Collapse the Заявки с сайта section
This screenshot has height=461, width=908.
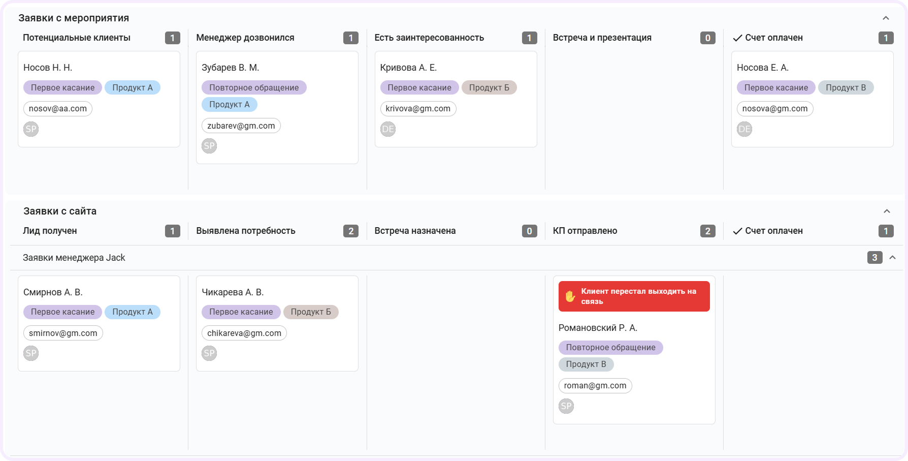(887, 210)
